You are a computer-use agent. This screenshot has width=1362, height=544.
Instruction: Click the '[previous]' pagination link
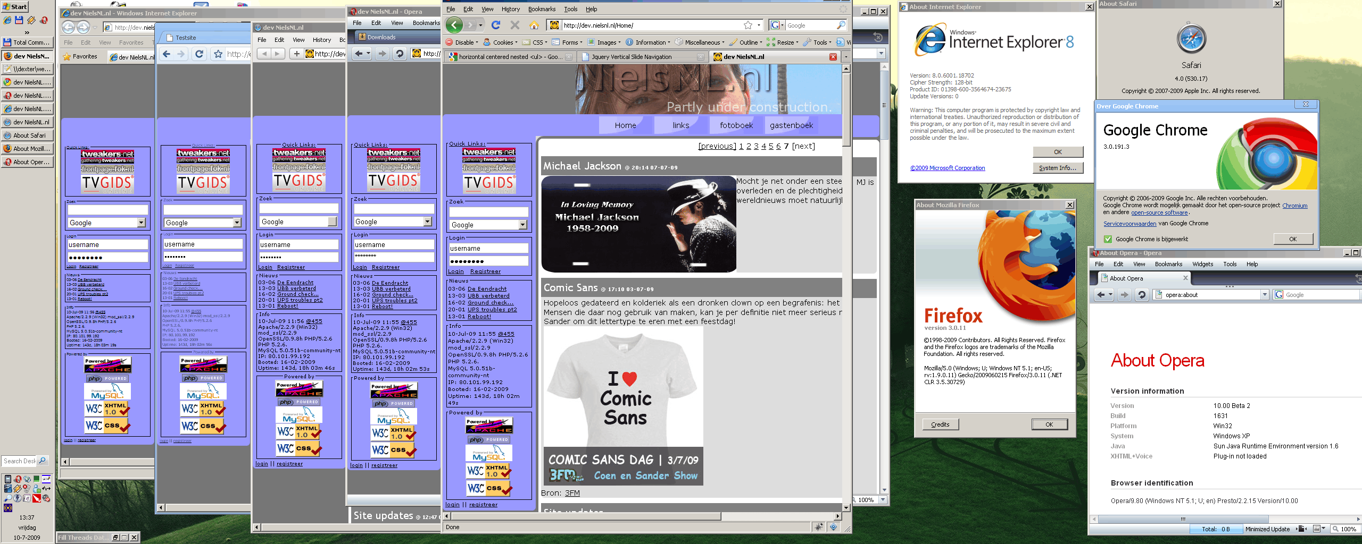pyautogui.click(x=717, y=146)
